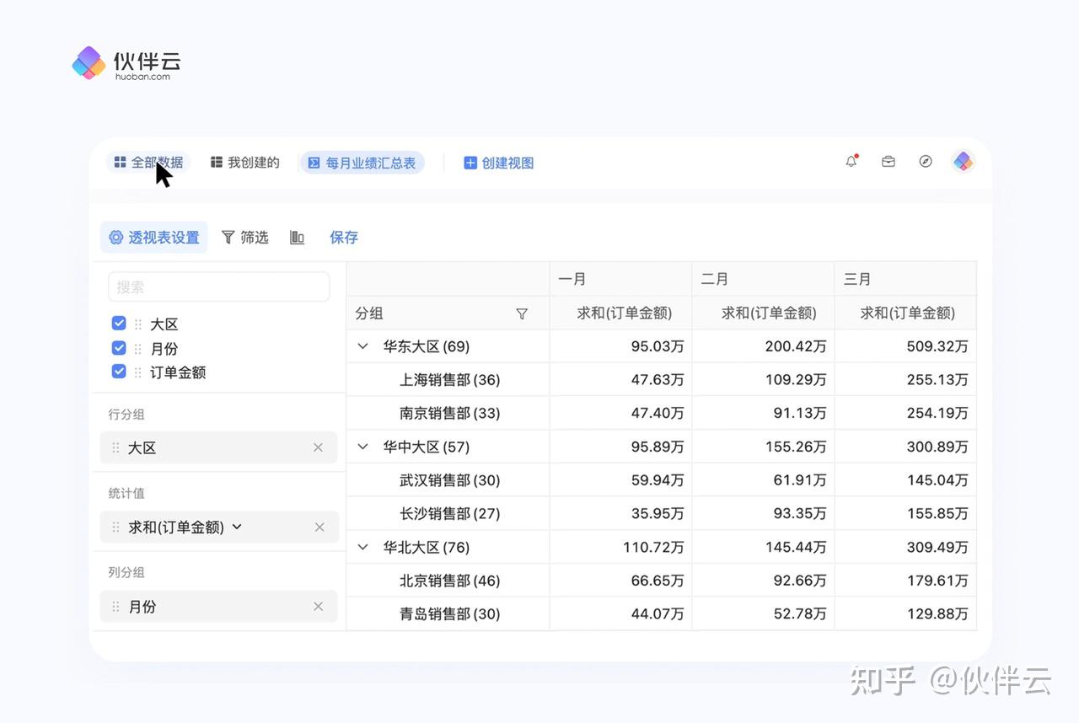Click the 110.72万 cell for 华北大区

(x=620, y=547)
